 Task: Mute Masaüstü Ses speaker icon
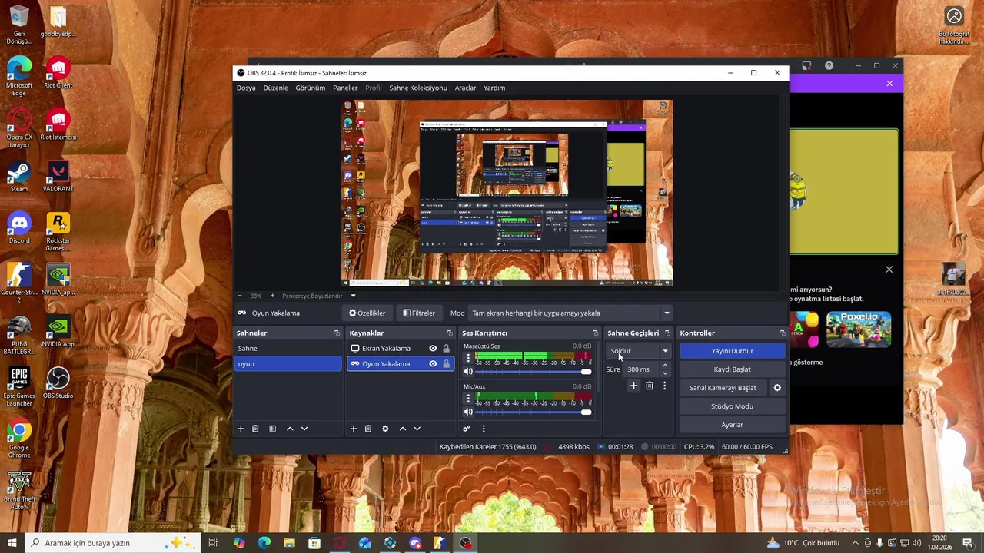(468, 372)
